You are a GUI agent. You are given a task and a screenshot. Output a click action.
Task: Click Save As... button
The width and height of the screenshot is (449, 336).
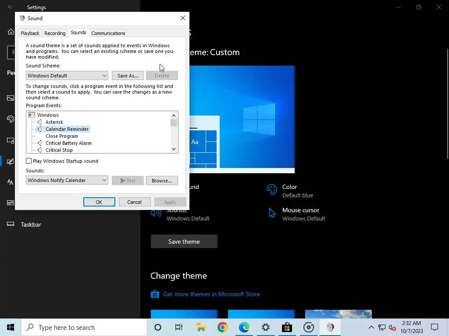click(128, 75)
